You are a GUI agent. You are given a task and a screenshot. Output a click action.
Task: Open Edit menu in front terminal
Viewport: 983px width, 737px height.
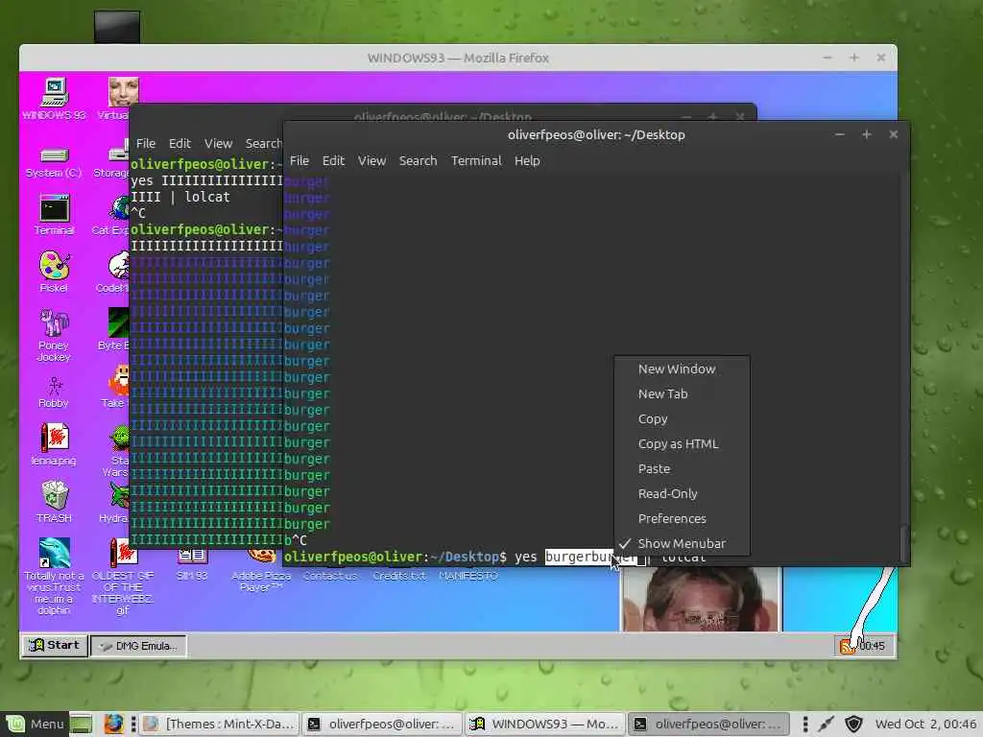click(x=333, y=160)
